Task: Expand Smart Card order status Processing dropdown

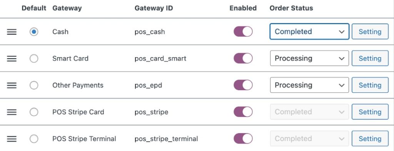Action: pyautogui.click(x=309, y=58)
